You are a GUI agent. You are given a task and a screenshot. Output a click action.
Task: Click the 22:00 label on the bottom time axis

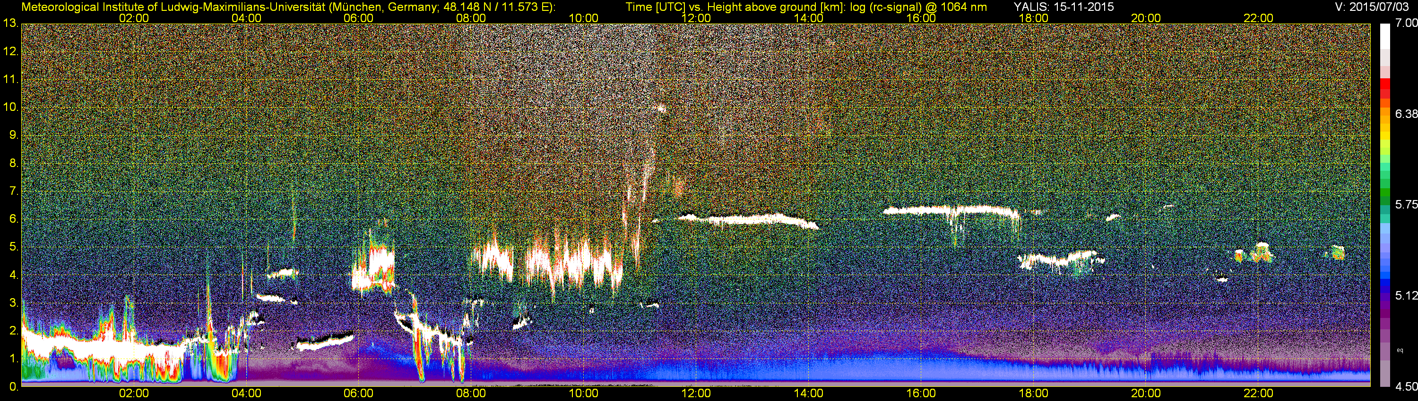point(1258,393)
